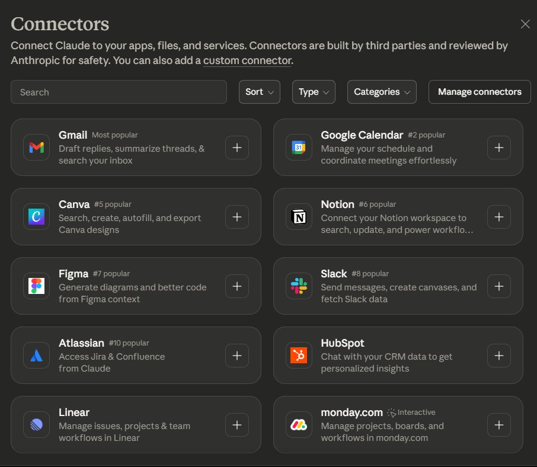Add the Notion connector with plus
The image size is (537, 467).
pyautogui.click(x=499, y=217)
